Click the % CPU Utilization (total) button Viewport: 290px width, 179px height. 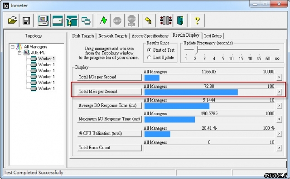pos(109,133)
